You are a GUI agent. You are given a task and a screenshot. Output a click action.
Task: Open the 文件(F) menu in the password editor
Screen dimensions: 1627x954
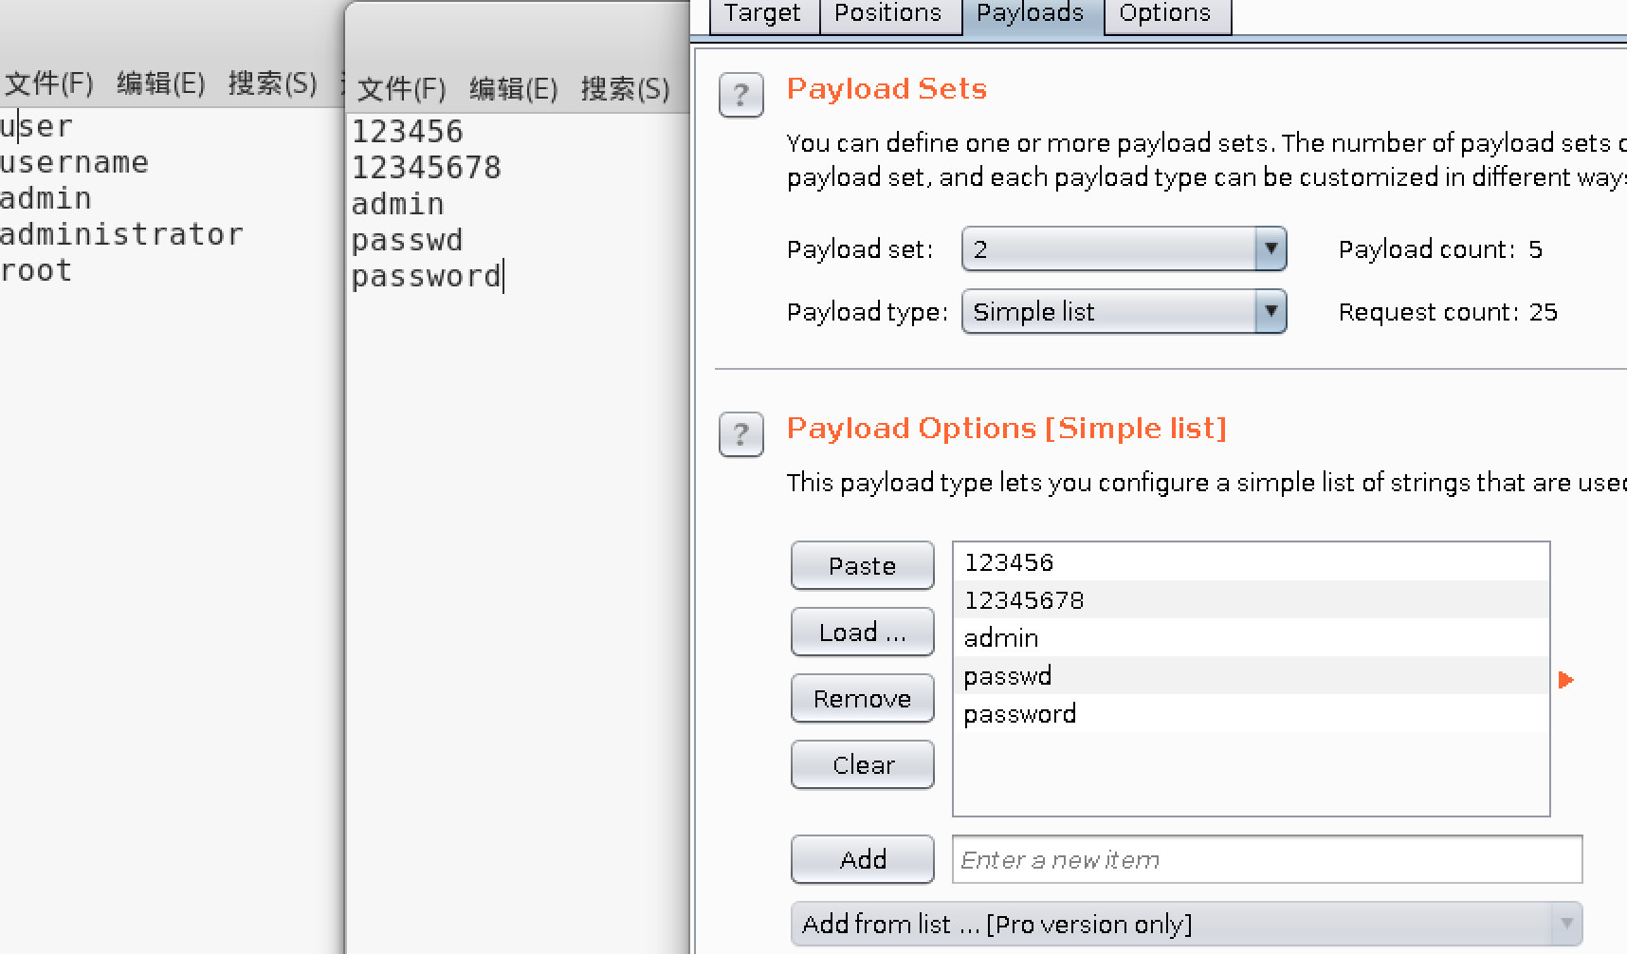pos(402,89)
